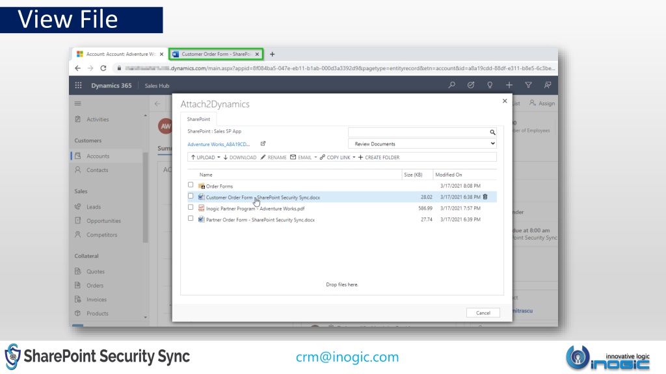Screen dimensions: 666x374
Task: Click the Sales Hub app name
Action: click(x=157, y=86)
